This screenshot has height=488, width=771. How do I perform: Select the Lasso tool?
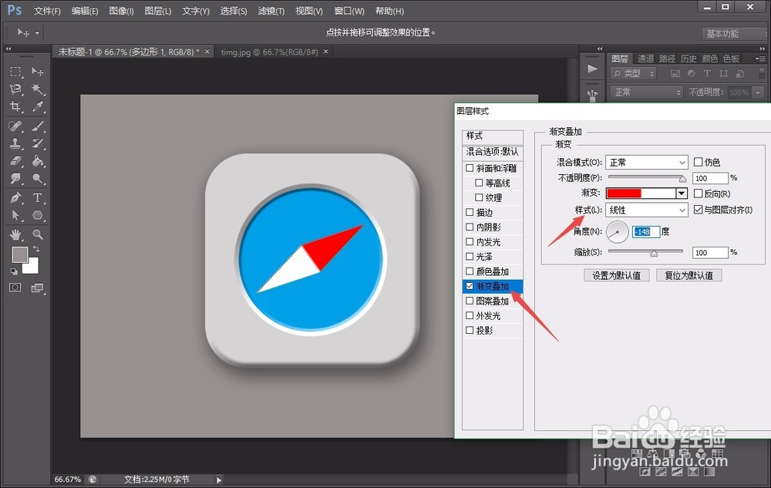(15, 89)
